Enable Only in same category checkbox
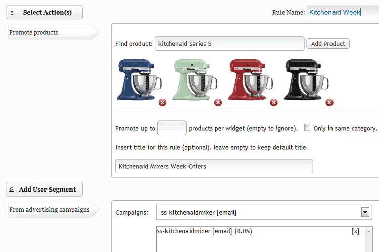The height and width of the screenshot is (252, 379). click(307, 128)
